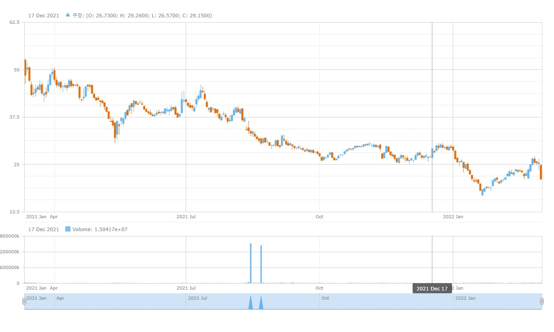Toggle the Volume series legend text
554x332 pixels.
coord(100,229)
